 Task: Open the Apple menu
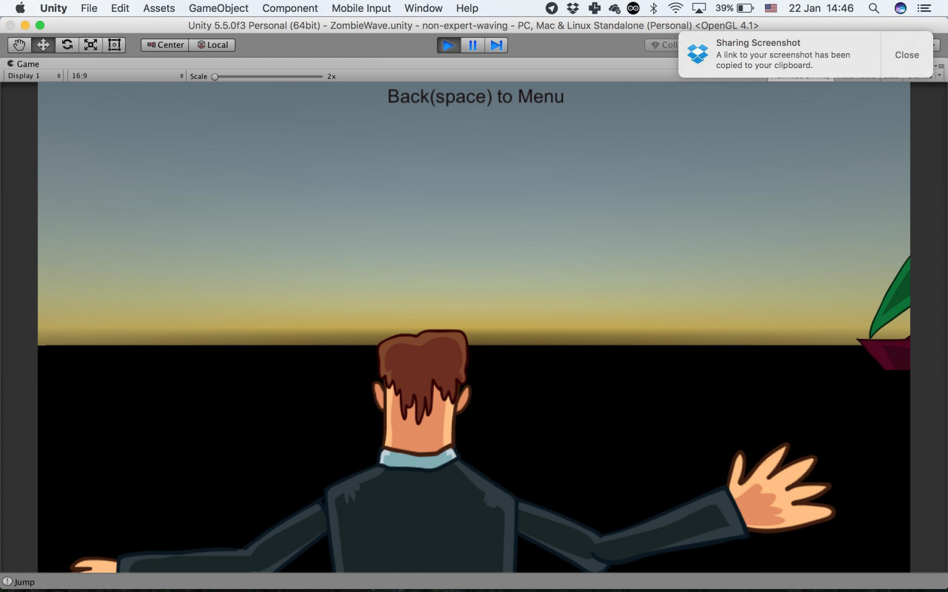point(20,8)
